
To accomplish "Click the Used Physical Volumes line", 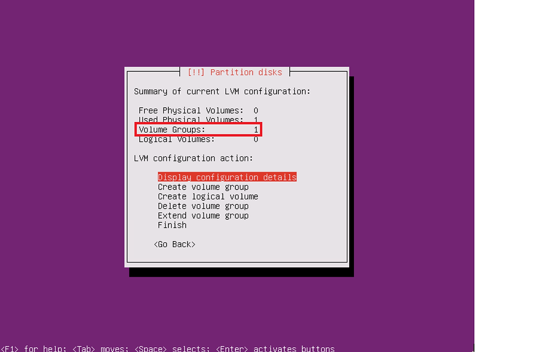I will 199,119.
